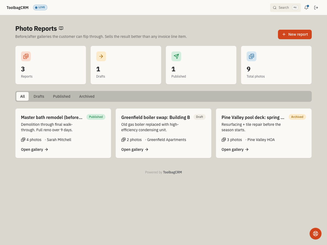The image size is (327, 245).
Task: Click the Drafts arrow icon card
Action: tap(101, 56)
